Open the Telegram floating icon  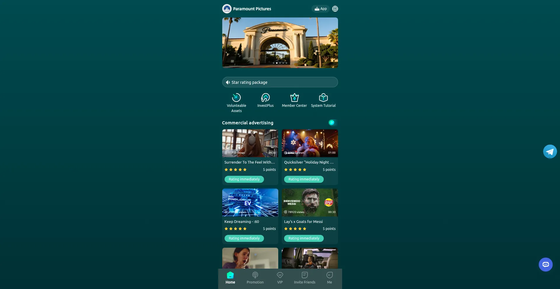(x=550, y=152)
